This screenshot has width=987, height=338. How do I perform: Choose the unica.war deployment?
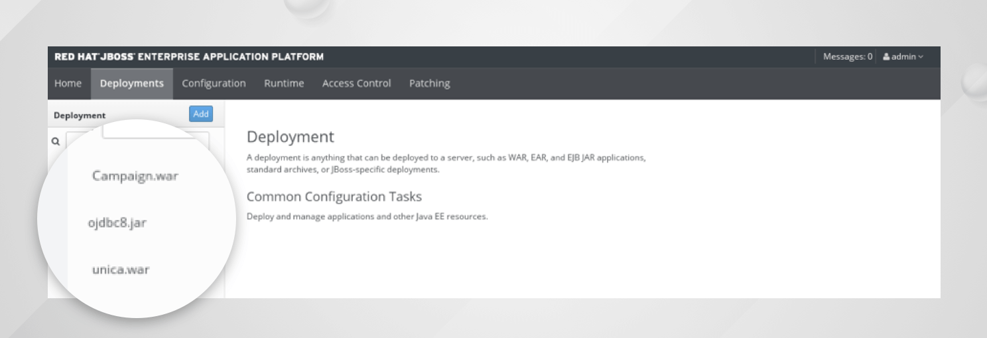pos(121,270)
